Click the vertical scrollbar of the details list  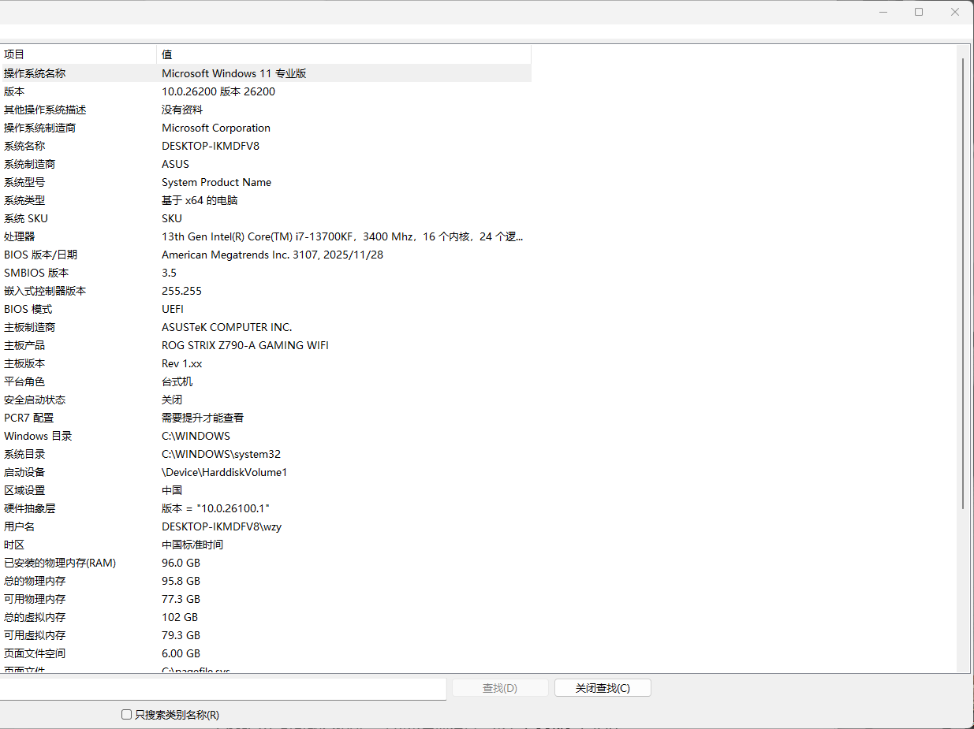click(x=962, y=284)
